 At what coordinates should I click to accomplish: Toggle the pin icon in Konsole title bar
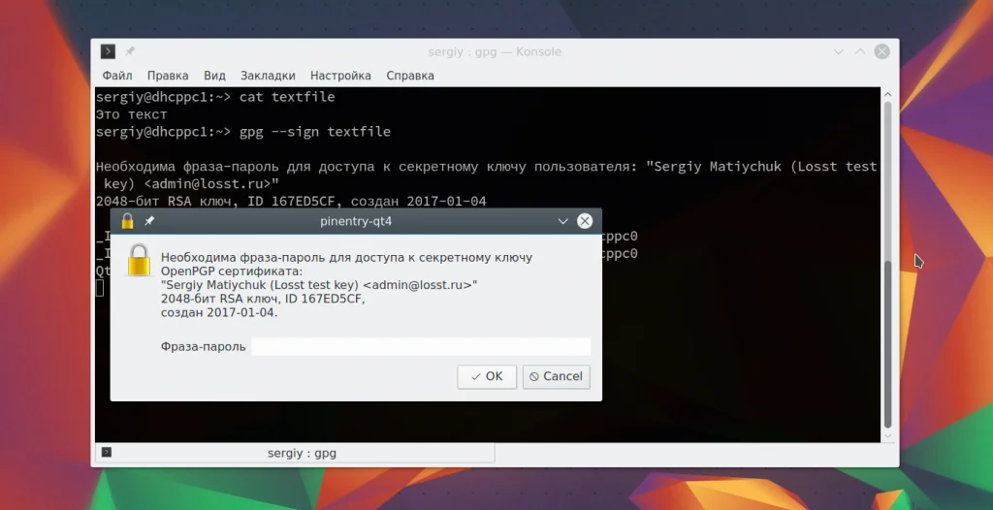coord(130,51)
